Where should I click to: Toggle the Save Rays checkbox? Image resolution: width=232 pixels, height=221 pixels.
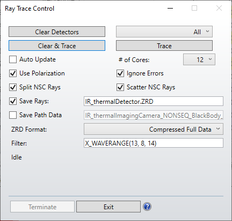coord(13,101)
